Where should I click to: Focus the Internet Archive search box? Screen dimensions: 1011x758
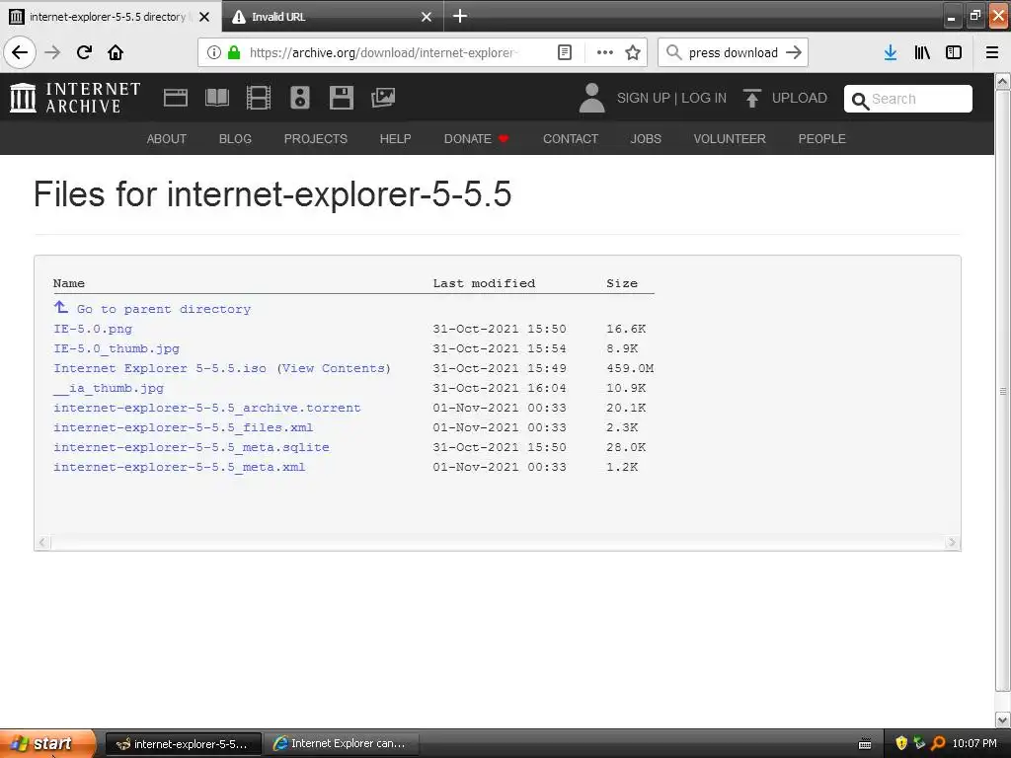click(x=908, y=99)
